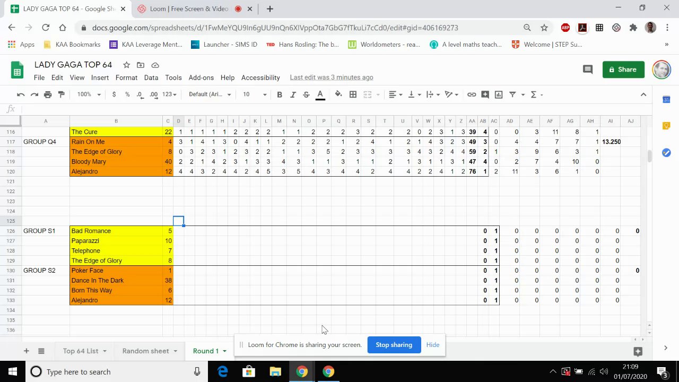The width and height of the screenshot is (679, 382).
Task: Click the Insert link icon
Action: 471,94
